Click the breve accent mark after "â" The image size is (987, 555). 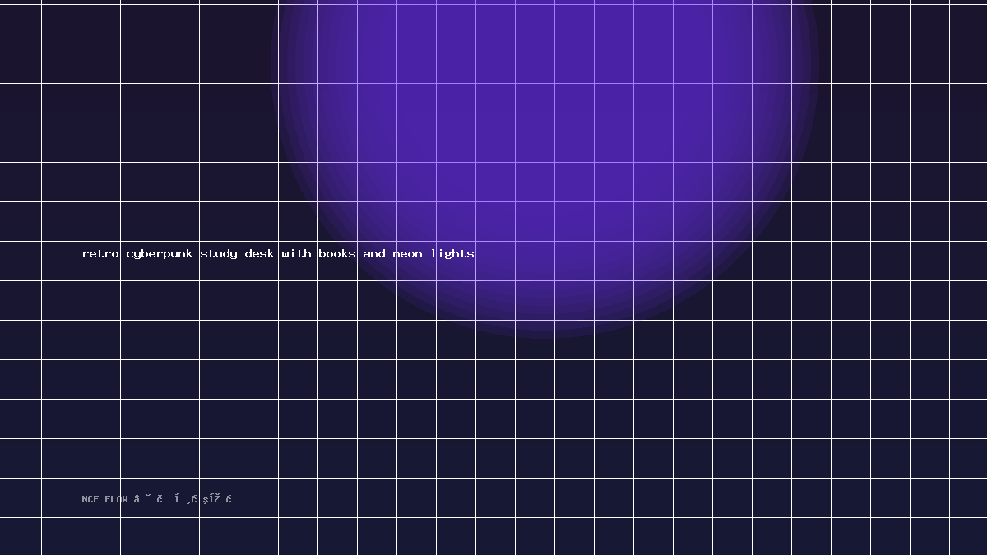[x=148, y=496]
